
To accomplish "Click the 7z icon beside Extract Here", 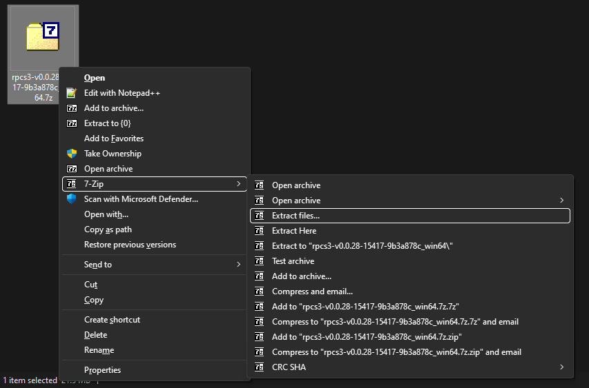I will pos(259,231).
